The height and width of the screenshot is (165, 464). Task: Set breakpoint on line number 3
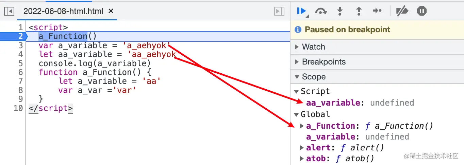click(x=20, y=45)
